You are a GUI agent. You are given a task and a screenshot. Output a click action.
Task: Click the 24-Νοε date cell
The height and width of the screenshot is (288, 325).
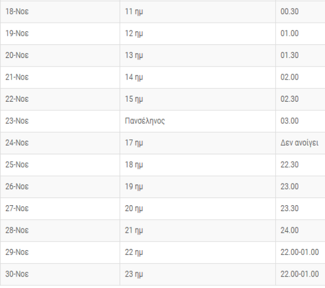click(60, 143)
